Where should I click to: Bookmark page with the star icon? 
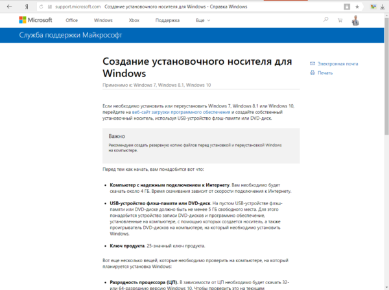(x=357, y=6)
